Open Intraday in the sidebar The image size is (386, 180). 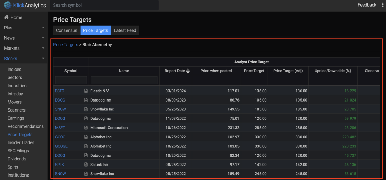[15, 94]
